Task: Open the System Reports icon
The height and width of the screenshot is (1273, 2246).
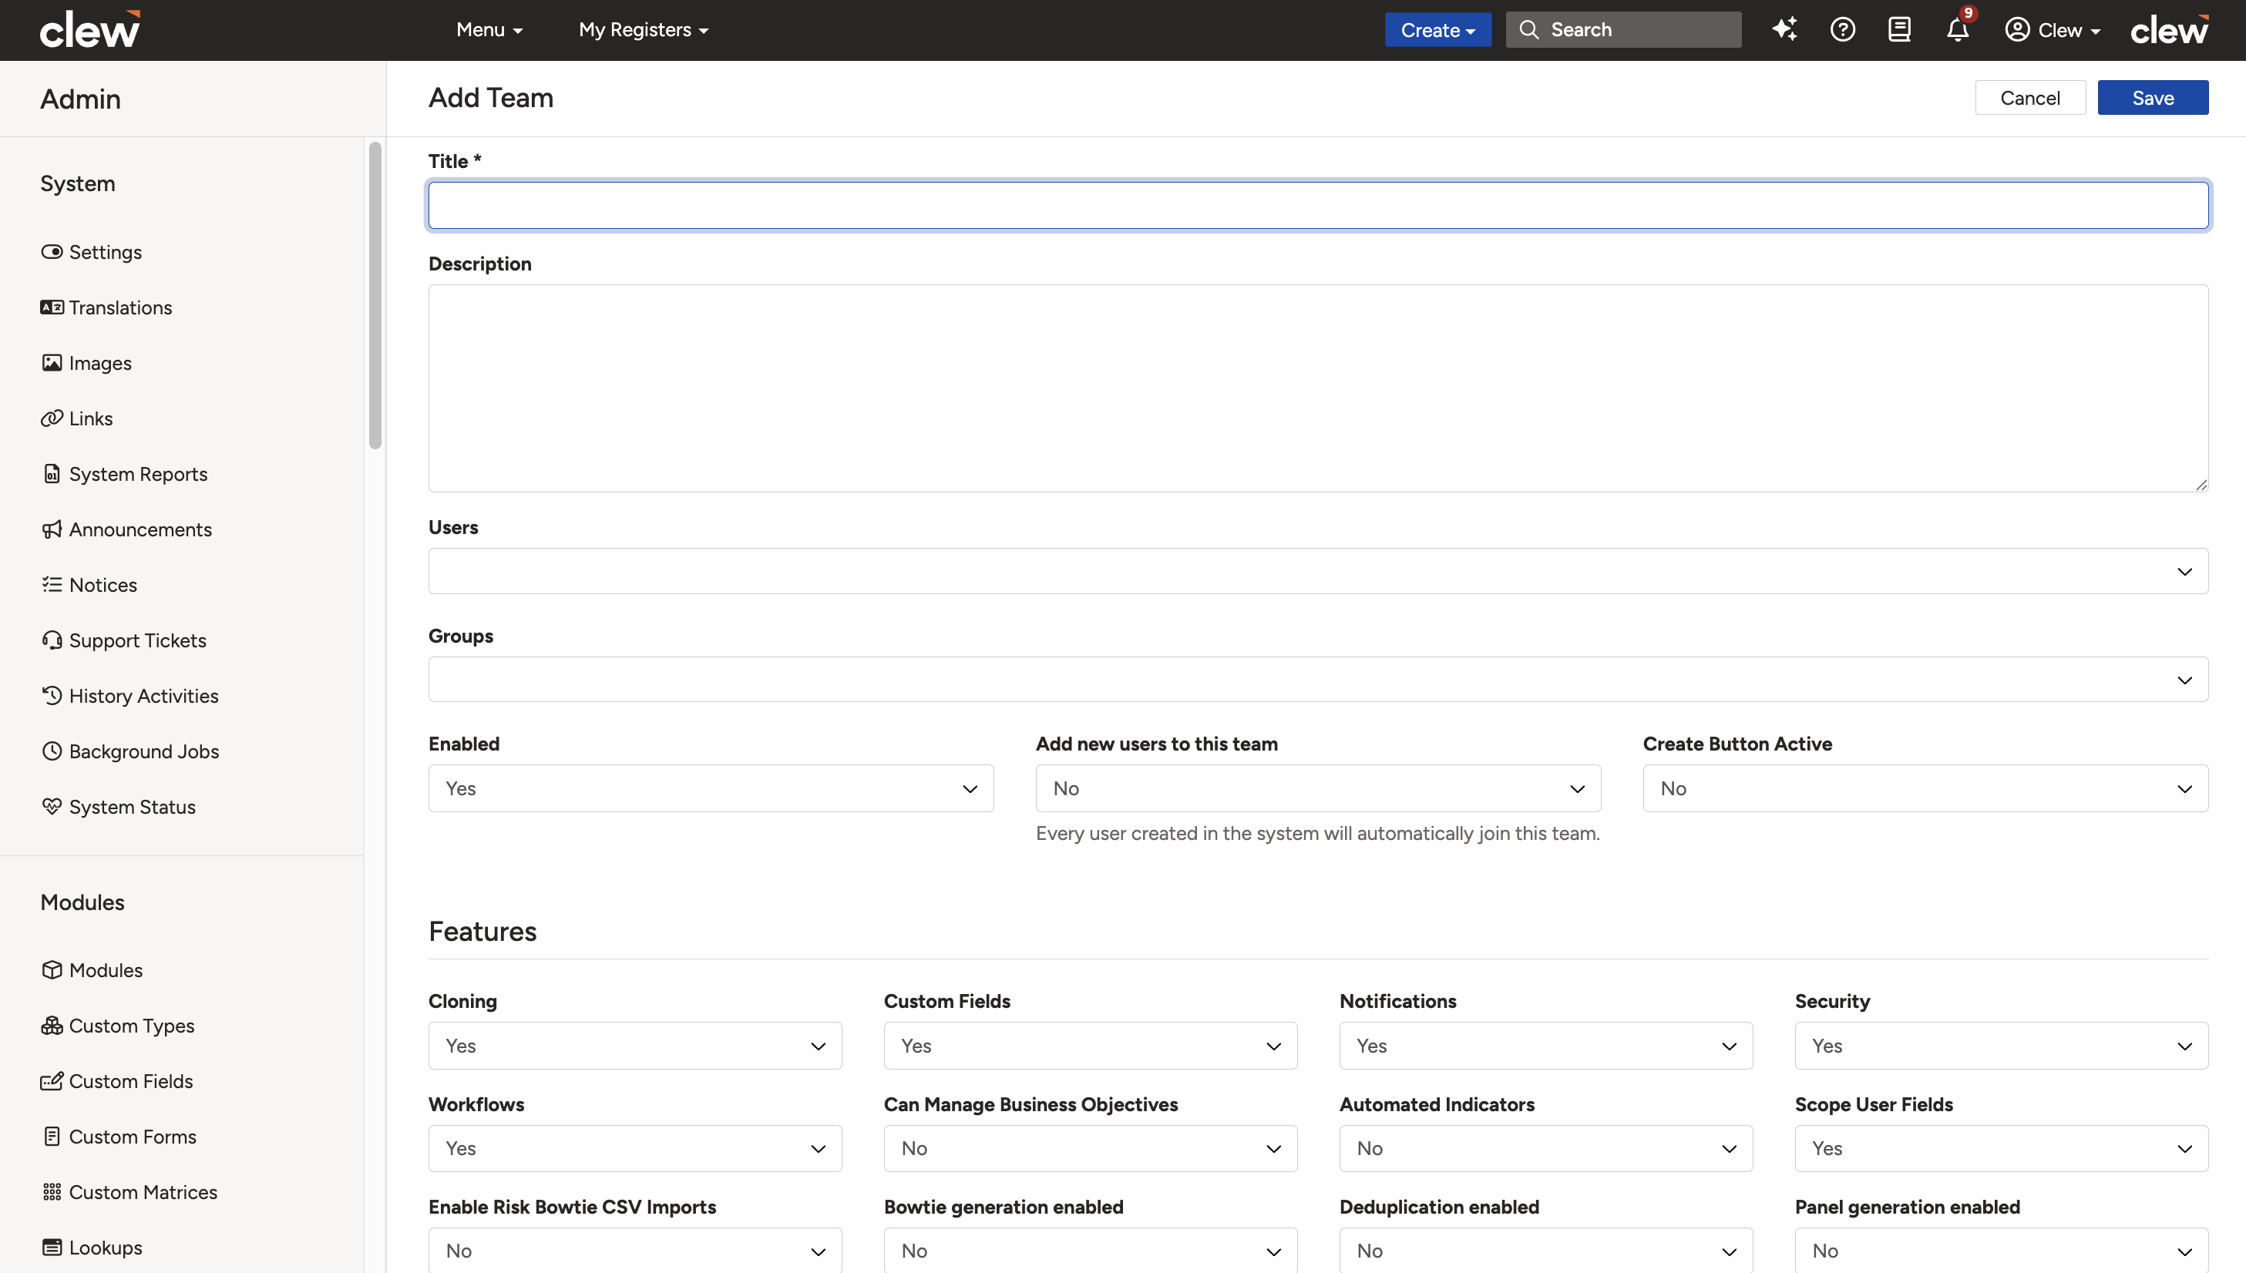Action: pos(52,474)
